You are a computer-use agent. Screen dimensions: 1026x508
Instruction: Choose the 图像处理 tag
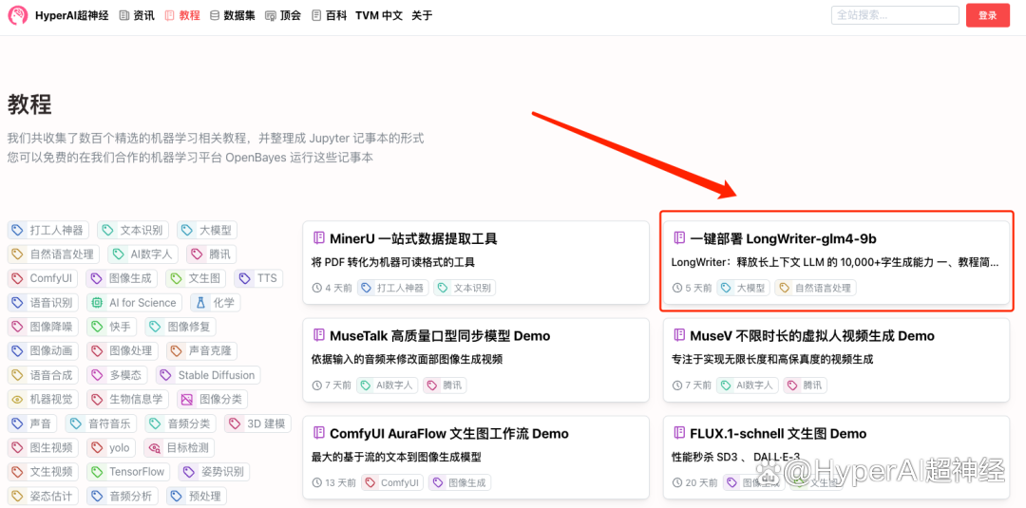[123, 351]
